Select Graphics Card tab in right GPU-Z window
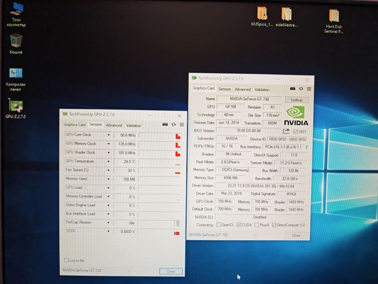Viewport: 378px width, 284px height. [203, 88]
